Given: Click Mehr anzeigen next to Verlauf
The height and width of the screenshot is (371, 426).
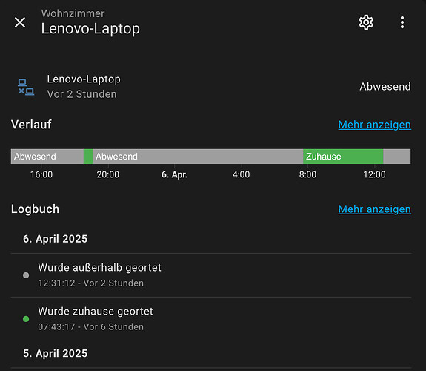Looking at the screenshot, I should [x=374, y=125].
